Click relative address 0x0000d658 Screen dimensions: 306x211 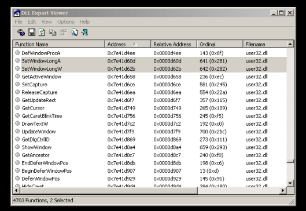[x=167, y=77]
